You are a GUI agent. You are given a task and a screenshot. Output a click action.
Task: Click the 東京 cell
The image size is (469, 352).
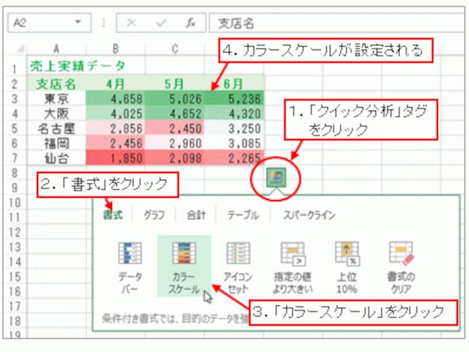coord(56,99)
